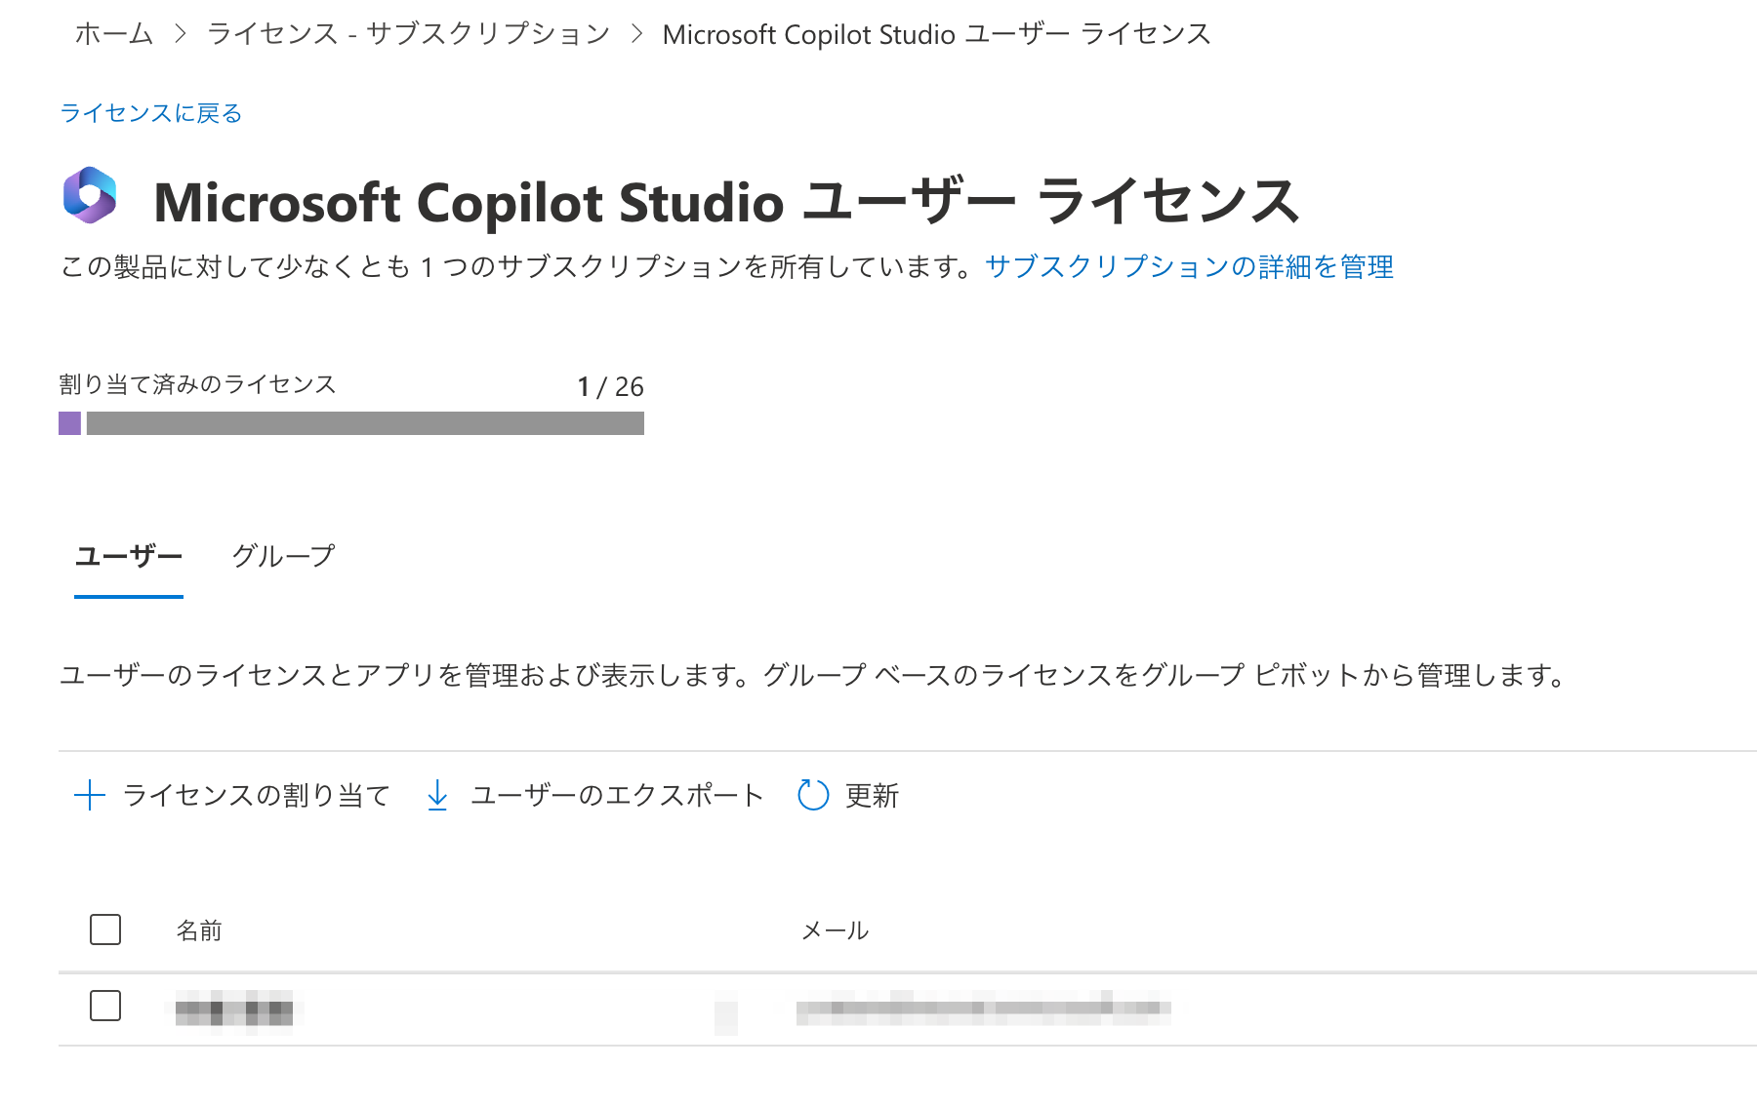
Task: Navigate to ホーム breadcrumb
Action: 114,34
